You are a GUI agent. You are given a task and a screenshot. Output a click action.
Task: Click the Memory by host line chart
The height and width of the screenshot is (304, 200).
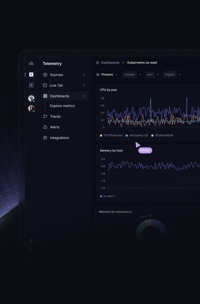pyautogui.click(x=153, y=173)
